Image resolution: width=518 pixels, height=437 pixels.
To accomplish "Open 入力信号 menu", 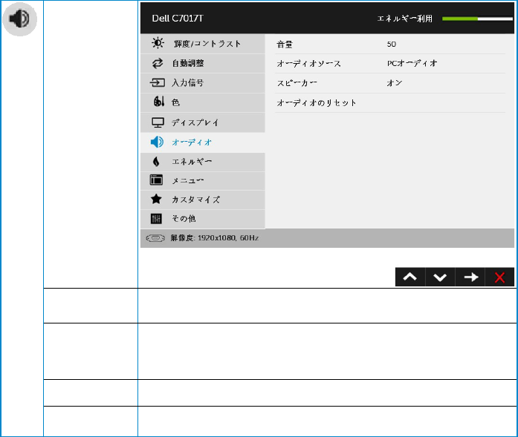I will [202, 83].
